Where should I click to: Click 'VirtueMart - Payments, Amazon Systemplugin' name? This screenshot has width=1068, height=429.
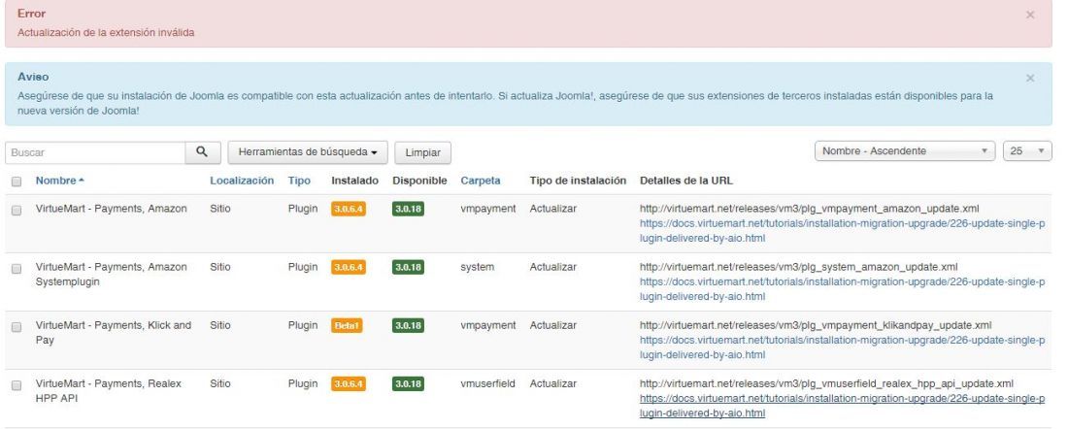[111, 275]
